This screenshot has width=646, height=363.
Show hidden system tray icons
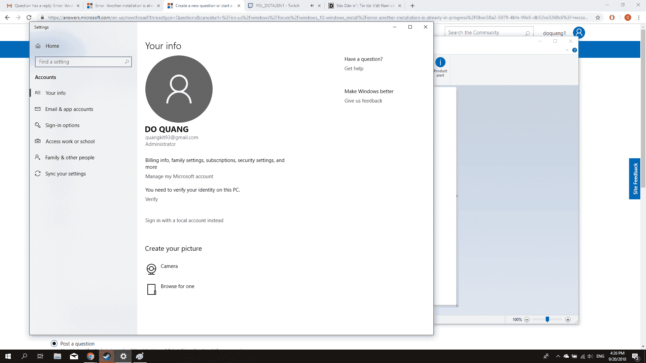tap(558, 356)
